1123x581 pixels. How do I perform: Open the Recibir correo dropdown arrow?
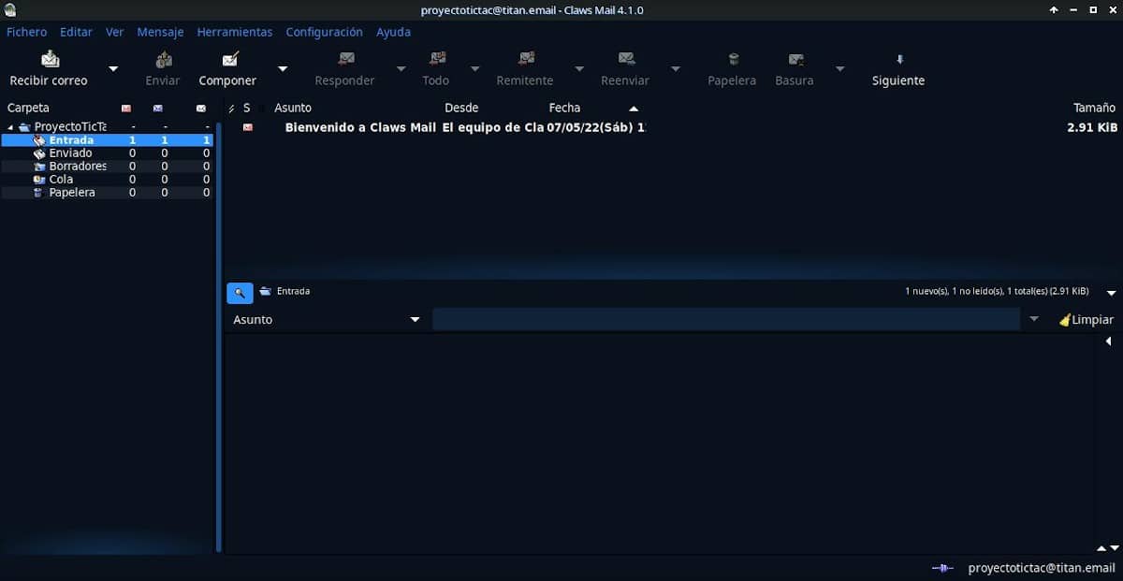click(x=113, y=68)
